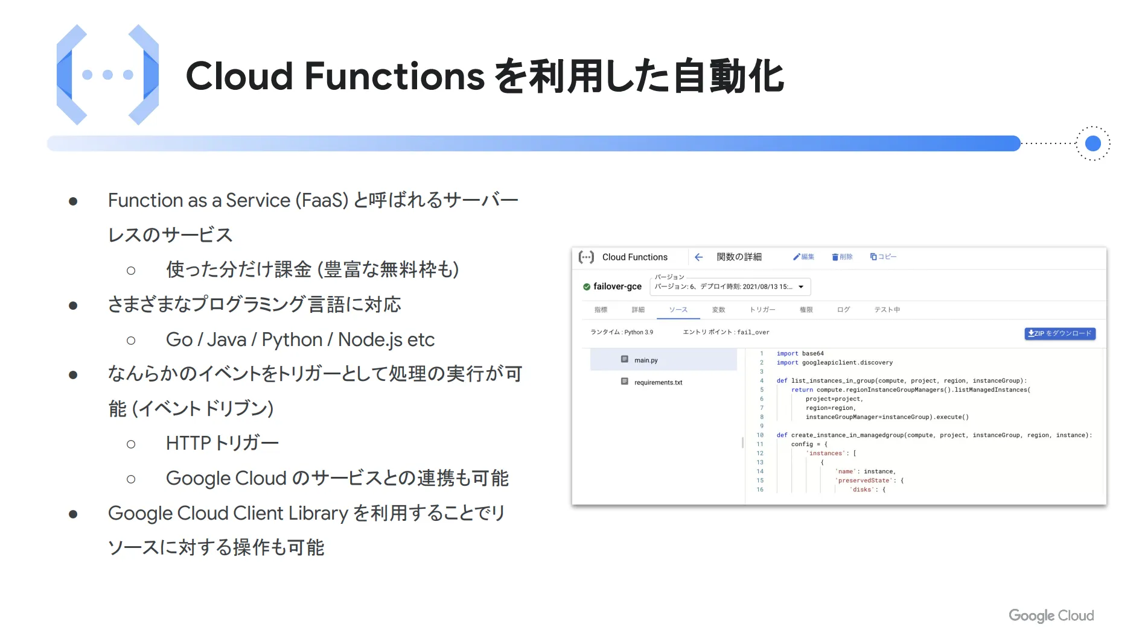Select the requirements.txt file row
This screenshot has width=1142, height=639.
tap(663, 382)
